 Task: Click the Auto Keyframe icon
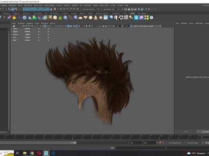click(x=160, y=143)
